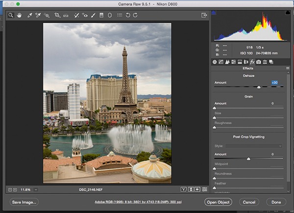Viewport: 294px width, 213px height.
Task: Click the Midpoint slider handle
Action: (215, 169)
